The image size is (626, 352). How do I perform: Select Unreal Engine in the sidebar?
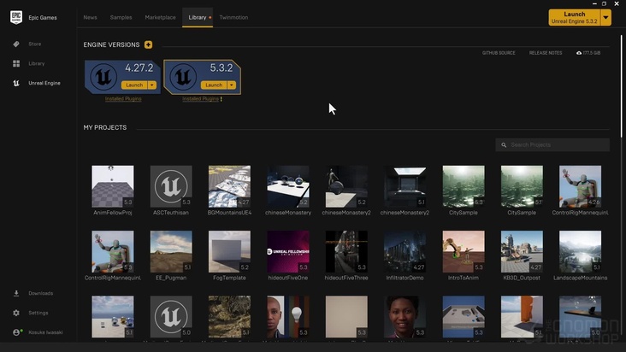(x=44, y=83)
